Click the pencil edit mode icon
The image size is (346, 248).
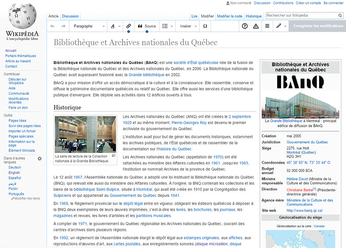tap(279, 26)
